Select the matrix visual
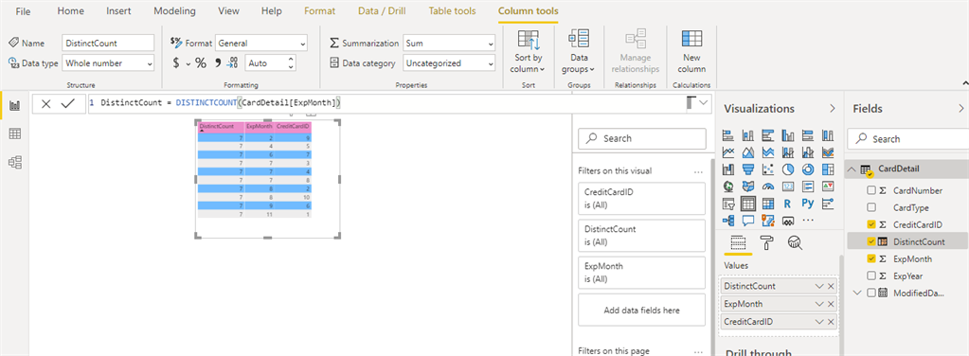The width and height of the screenshot is (969, 356). (767, 204)
